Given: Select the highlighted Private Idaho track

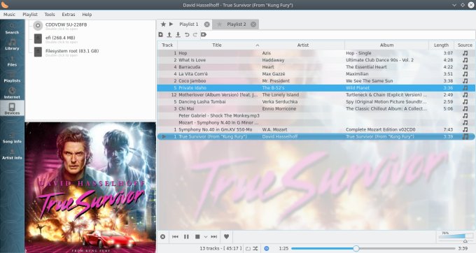Looking at the screenshot, I should [316, 88].
